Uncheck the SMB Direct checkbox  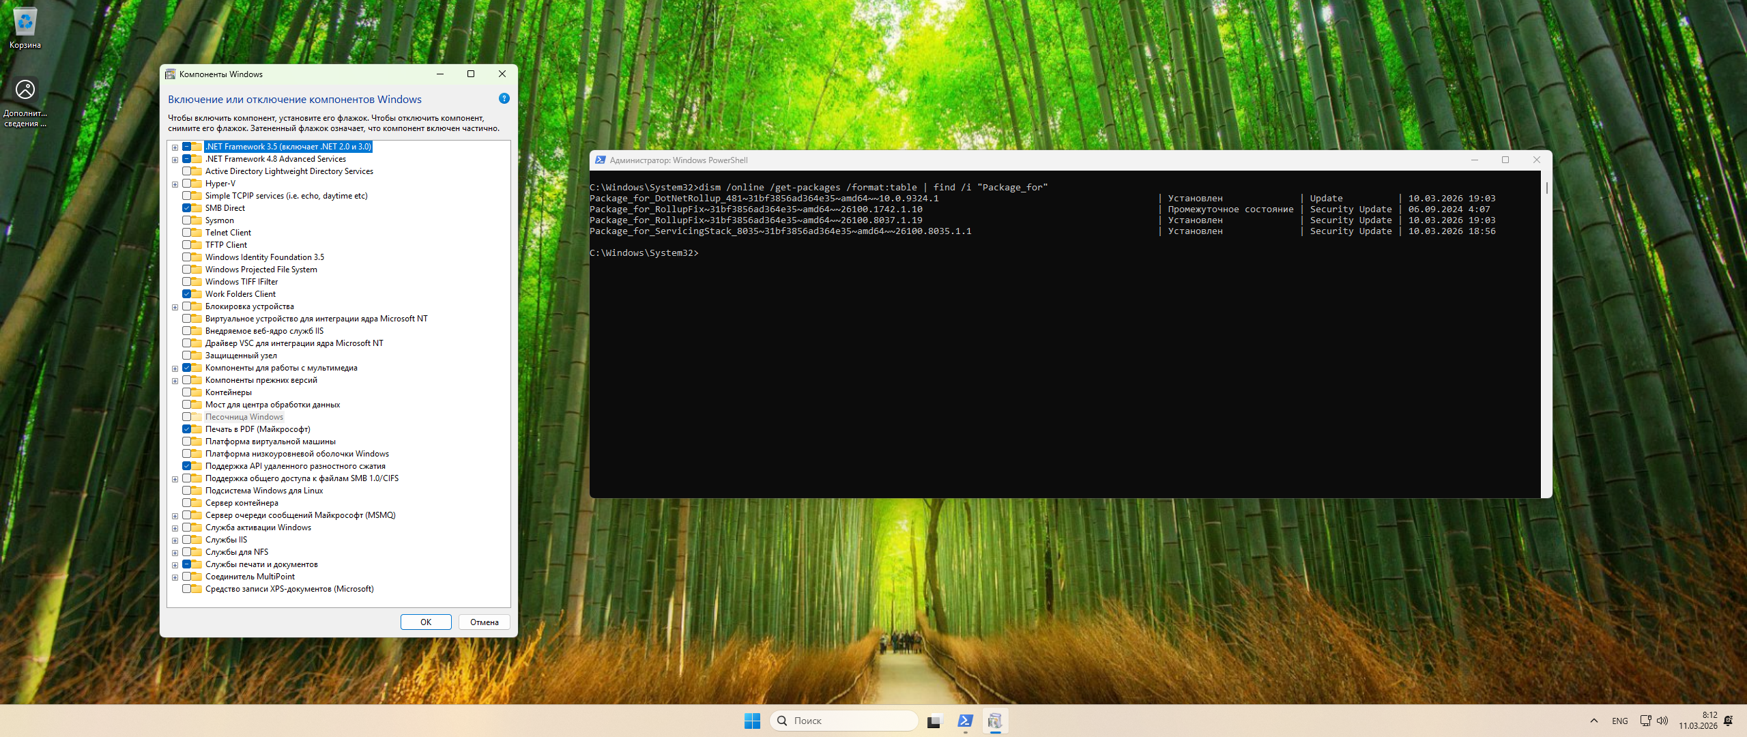(x=186, y=208)
